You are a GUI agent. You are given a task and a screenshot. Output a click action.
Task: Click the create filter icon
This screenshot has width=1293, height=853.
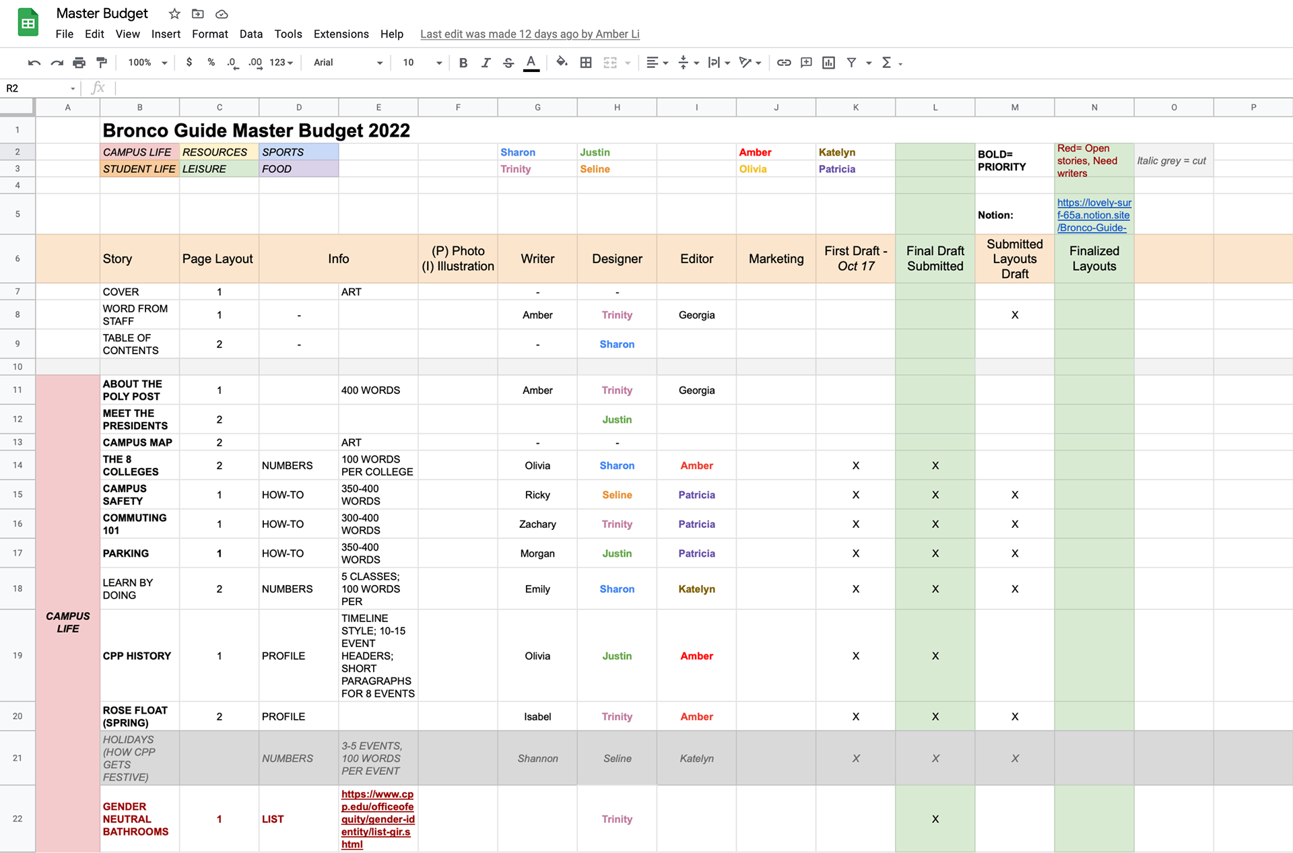[x=851, y=63]
